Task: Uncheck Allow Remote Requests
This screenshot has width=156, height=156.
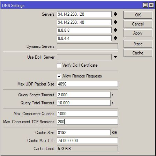Action: (x=59, y=76)
